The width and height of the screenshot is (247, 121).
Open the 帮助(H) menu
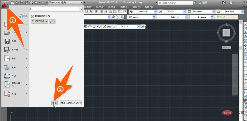click(x=148, y=7)
